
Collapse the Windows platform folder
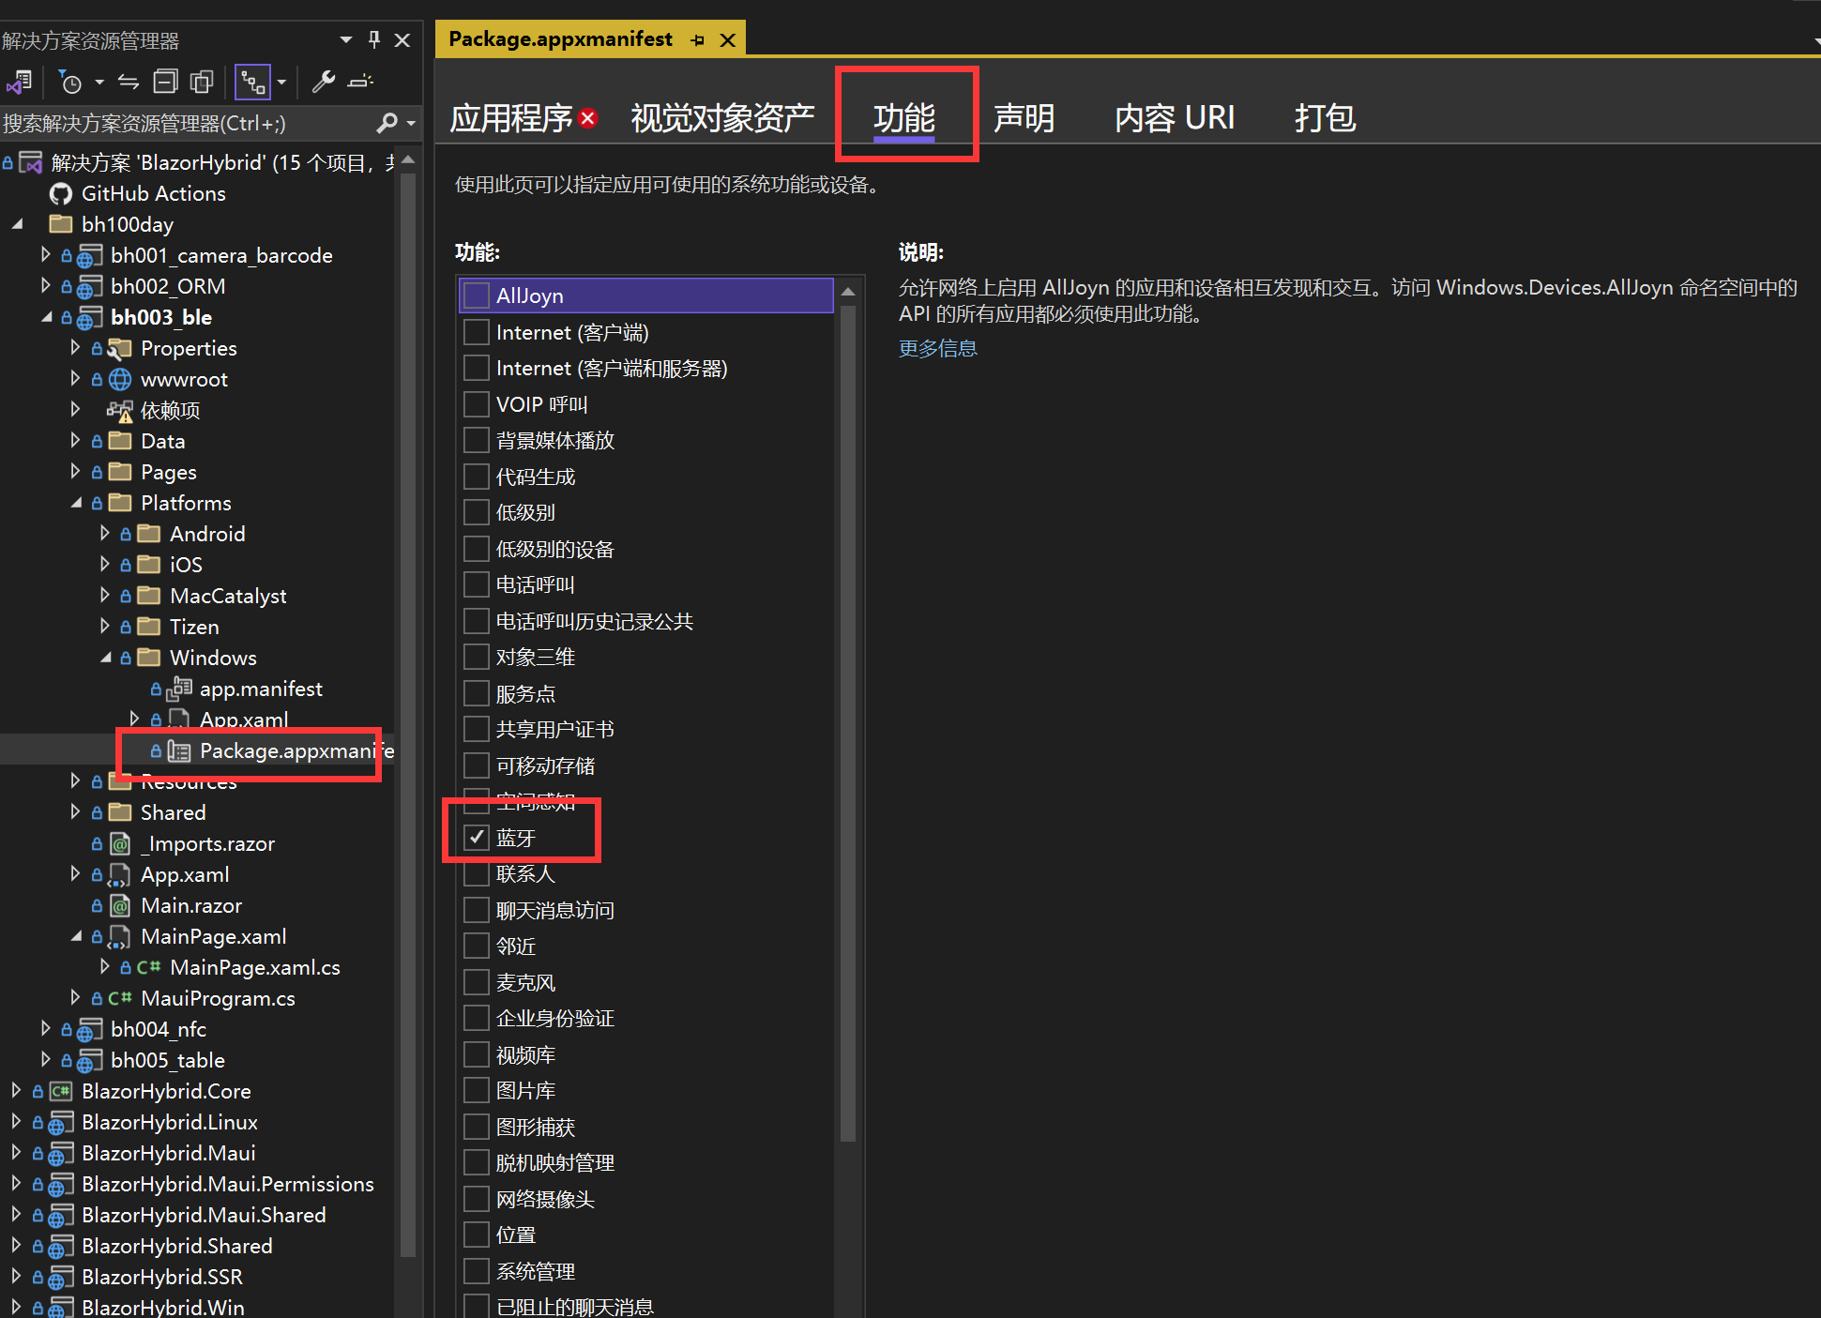tap(105, 658)
